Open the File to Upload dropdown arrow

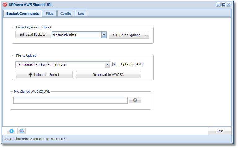[x=107, y=65]
